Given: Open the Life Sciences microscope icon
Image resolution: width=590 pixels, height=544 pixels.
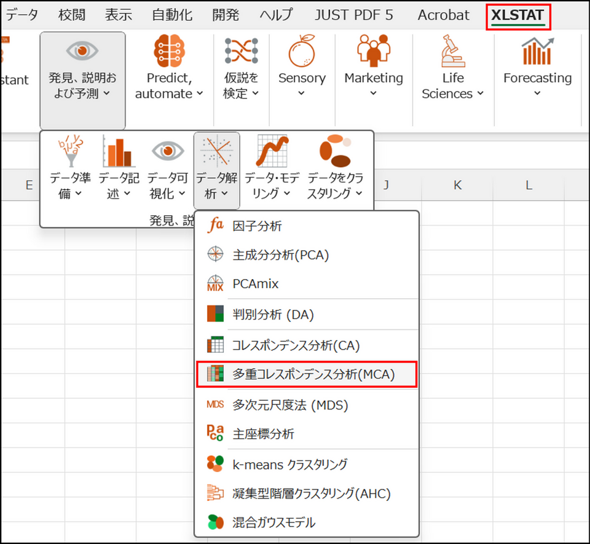Looking at the screenshot, I should 453,51.
